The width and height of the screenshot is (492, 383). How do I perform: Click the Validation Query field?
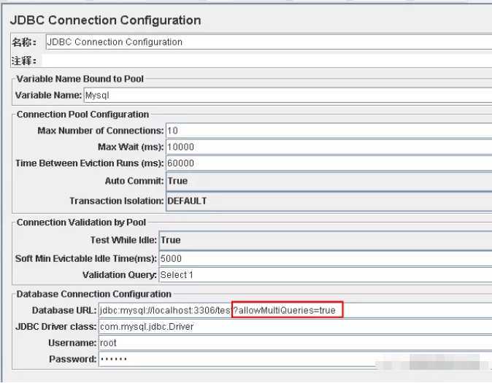[326, 275]
